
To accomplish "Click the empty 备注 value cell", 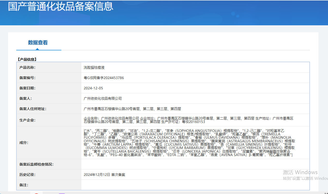I will click(195, 185).
